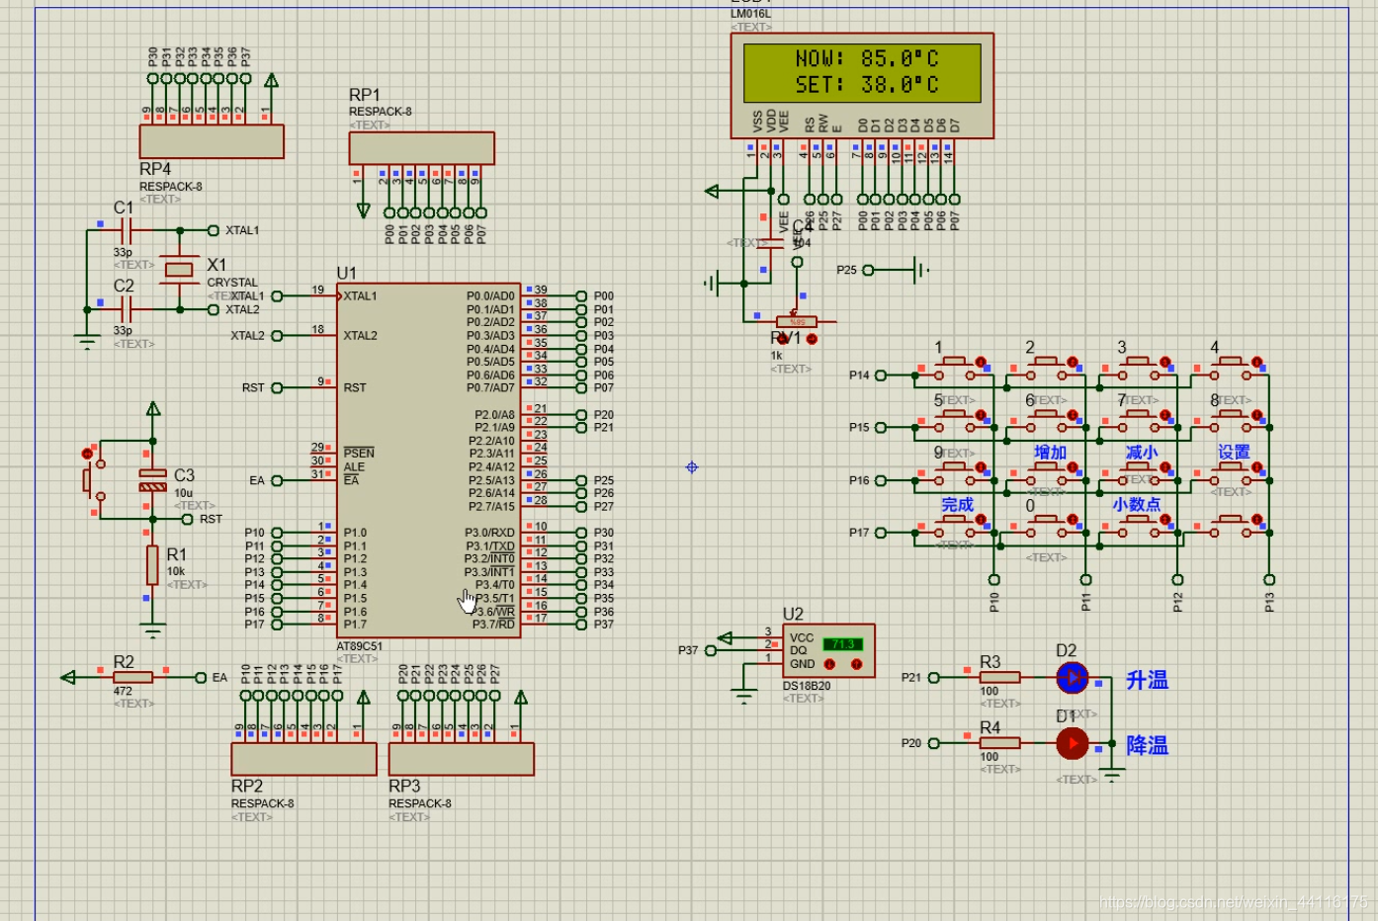Select the RV1 potentiometer body

point(797,322)
